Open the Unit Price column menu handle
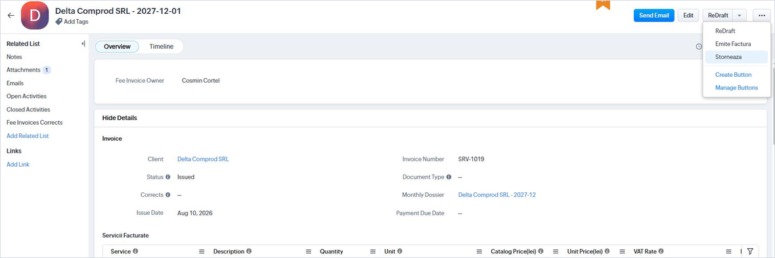 pos(622,251)
